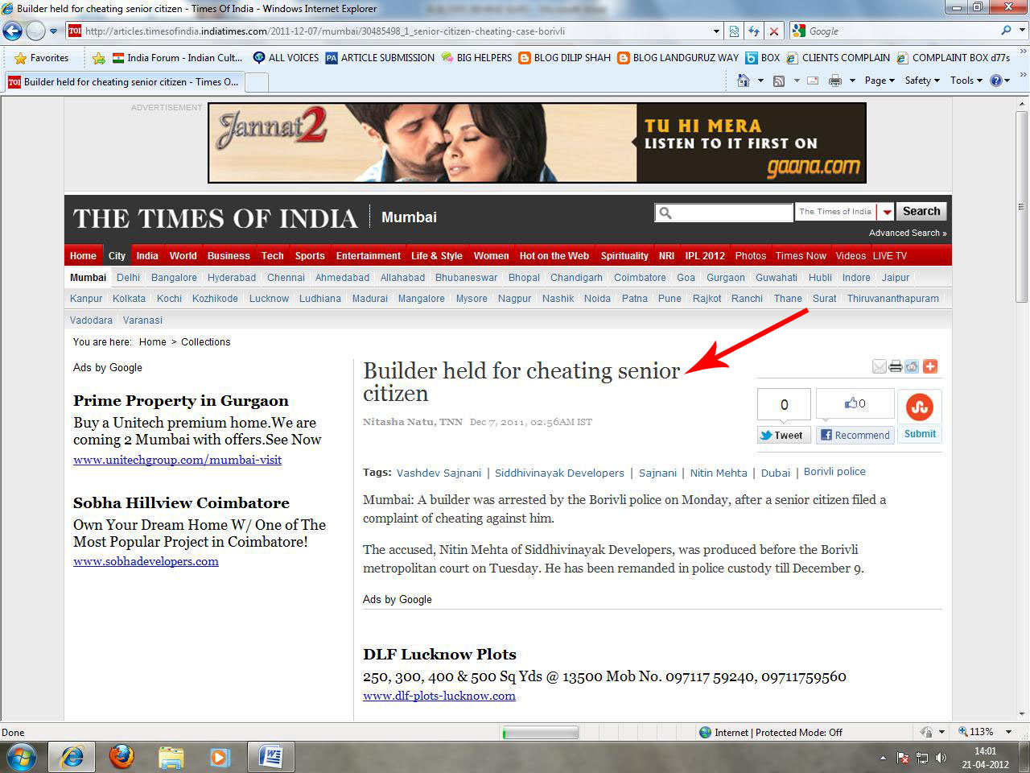The width and height of the screenshot is (1030, 773).
Task: Click the IE Home toolbar icon
Action: pyautogui.click(x=744, y=81)
